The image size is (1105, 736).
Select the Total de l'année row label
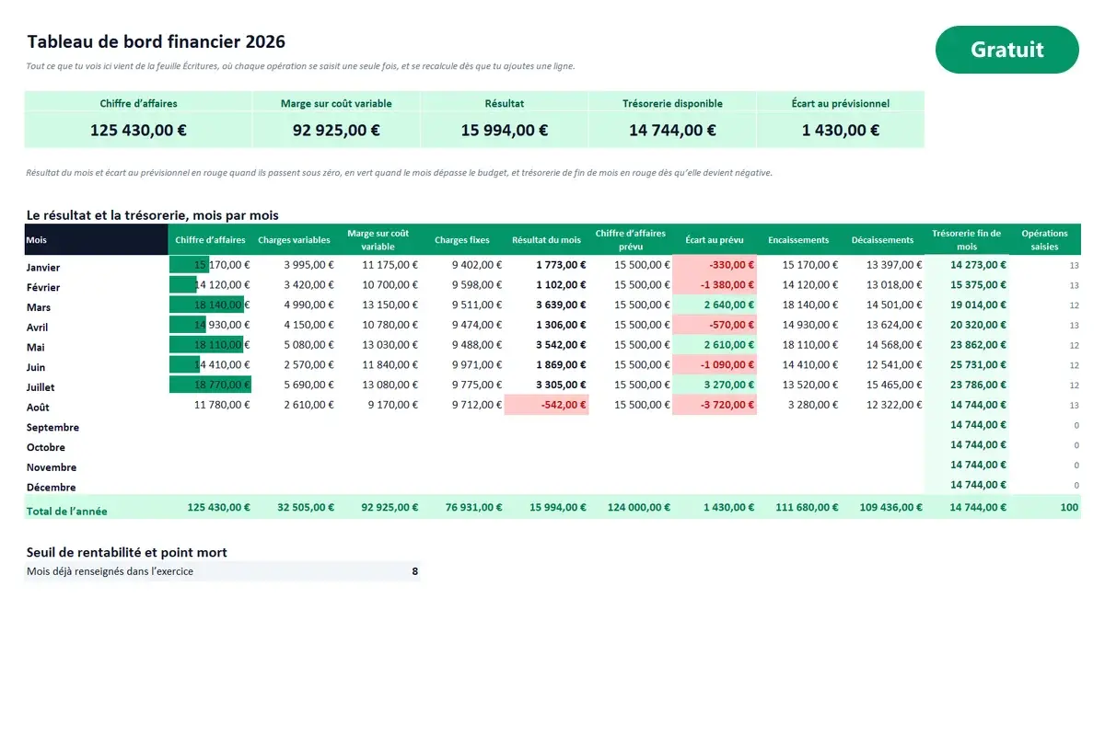(x=67, y=511)
